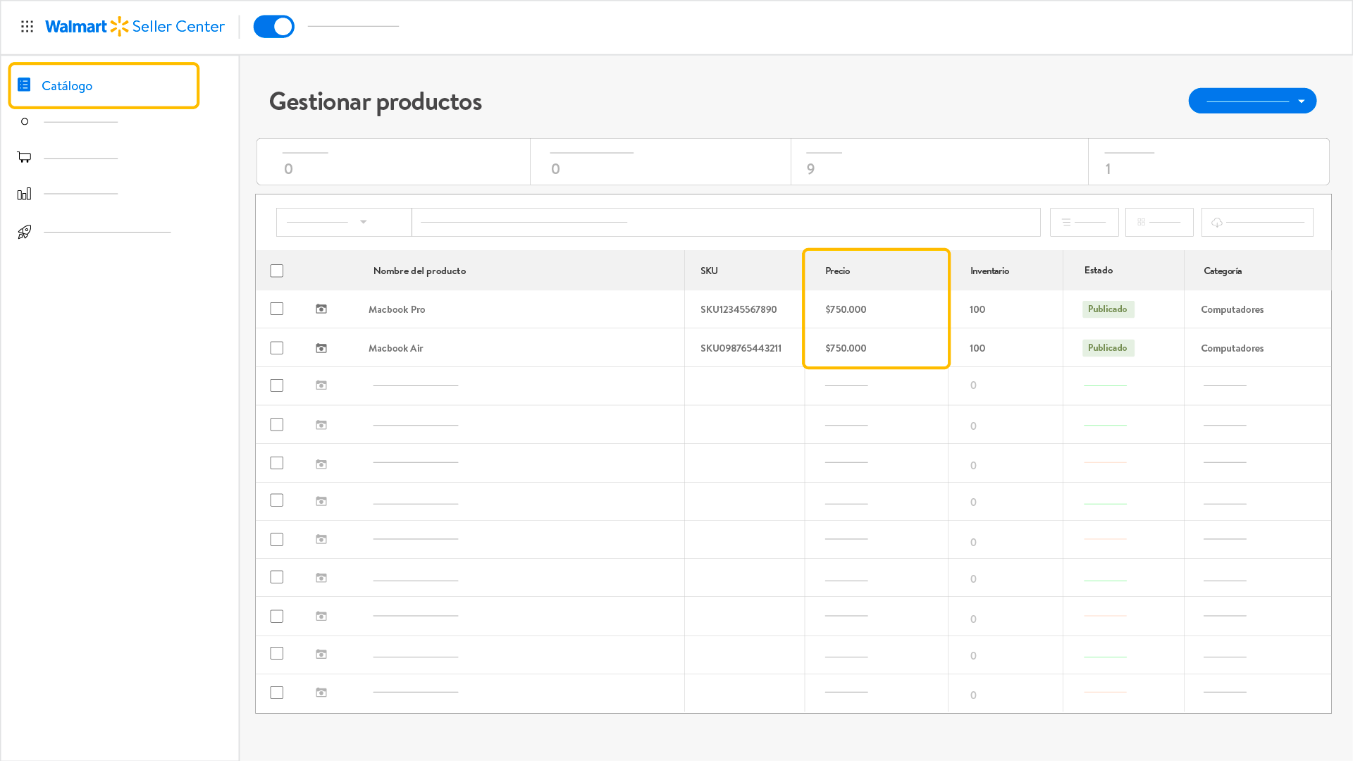Click inventory 100 for Macbook Pro
Screen dimensions: 1353x761
coord(977,309)
